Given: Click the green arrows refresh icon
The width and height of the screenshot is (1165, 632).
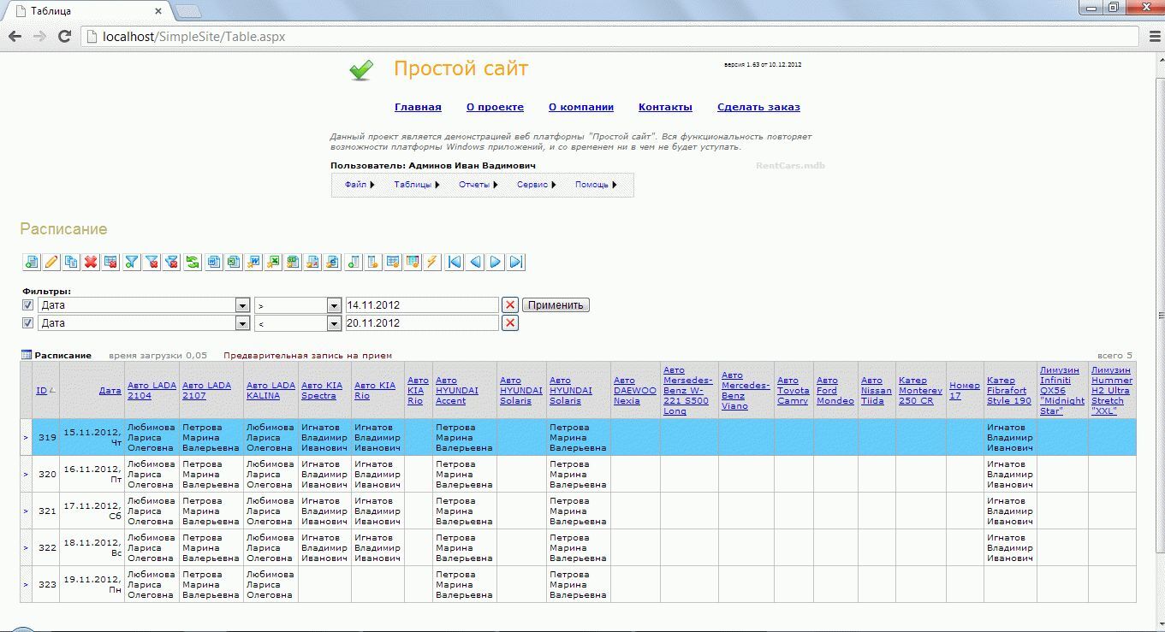Looking at the screenshot, I should tap(193, 263).
